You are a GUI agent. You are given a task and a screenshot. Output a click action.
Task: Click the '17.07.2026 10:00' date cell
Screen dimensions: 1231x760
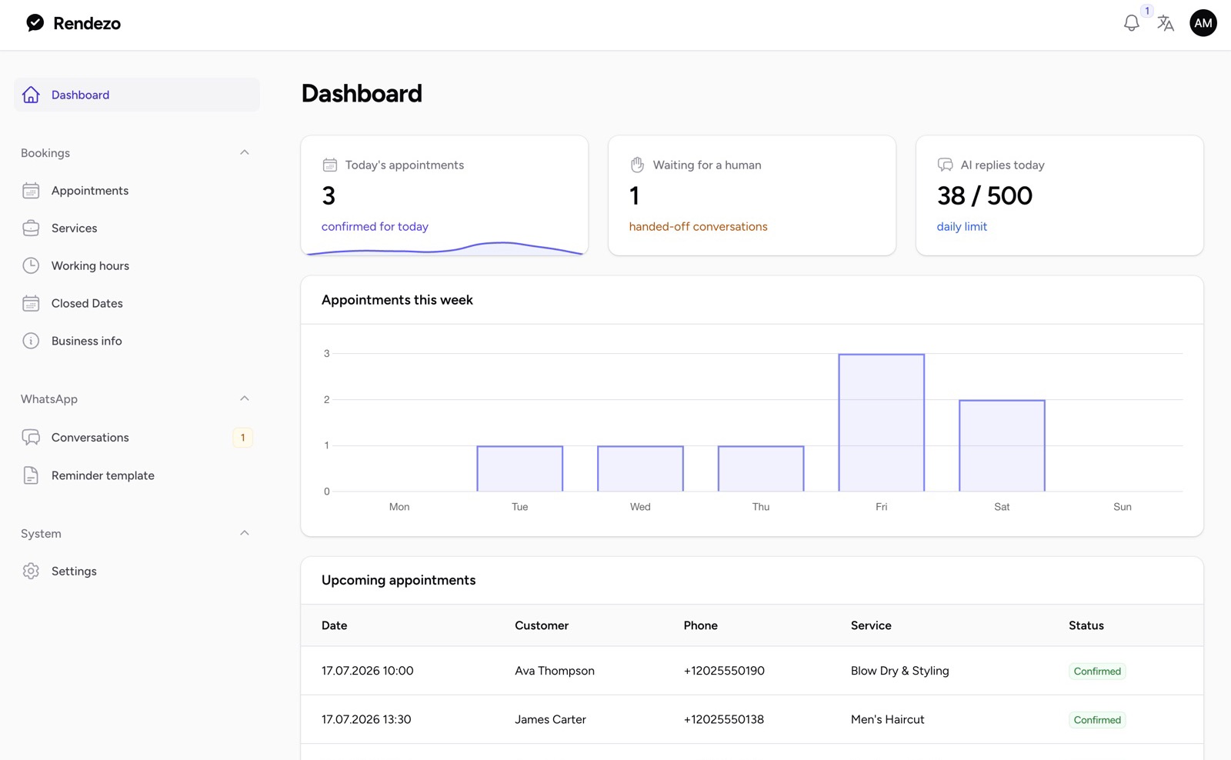(x=368, y=671)
